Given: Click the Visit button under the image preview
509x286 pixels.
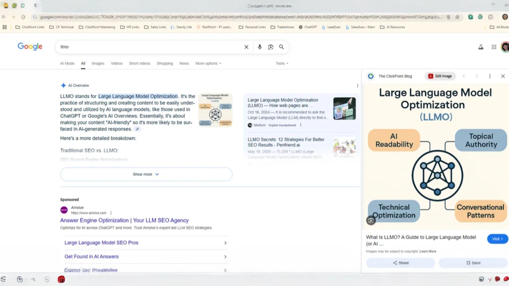Looking at the screenshot, I should point(497,239).
